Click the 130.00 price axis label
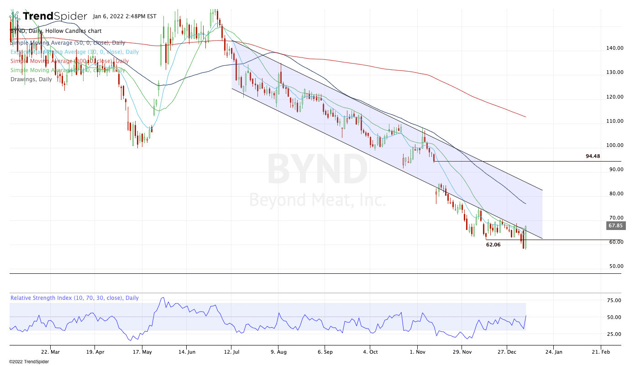635x366 pixels. click(x=615, y=72)
